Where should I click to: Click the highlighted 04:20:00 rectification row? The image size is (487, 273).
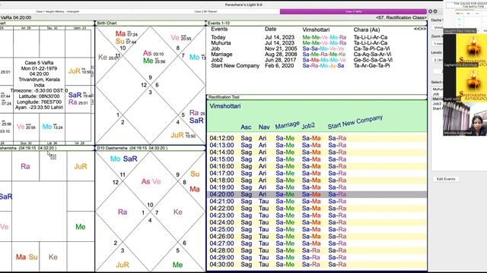317,194
